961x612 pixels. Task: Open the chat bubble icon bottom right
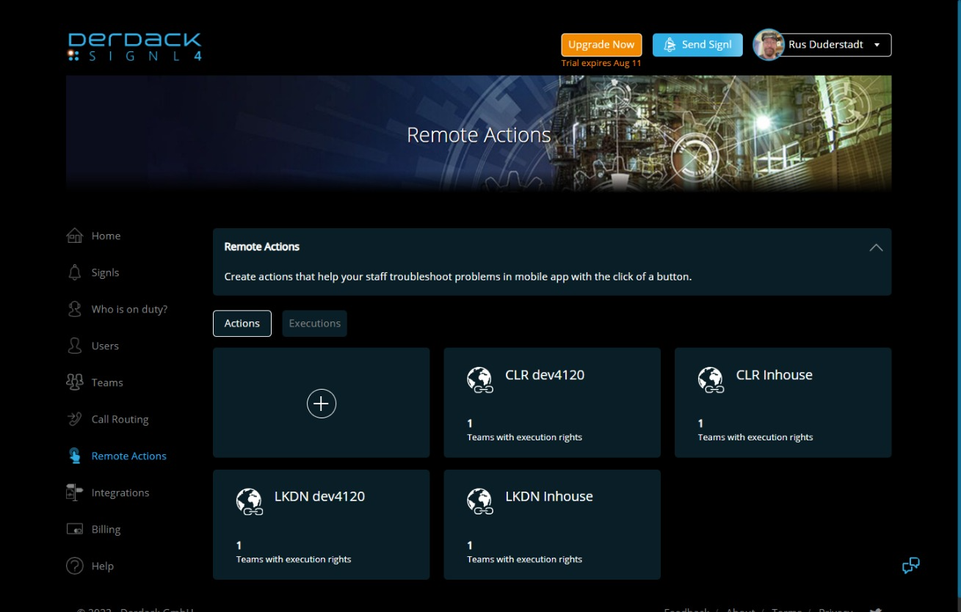point(910,565)
